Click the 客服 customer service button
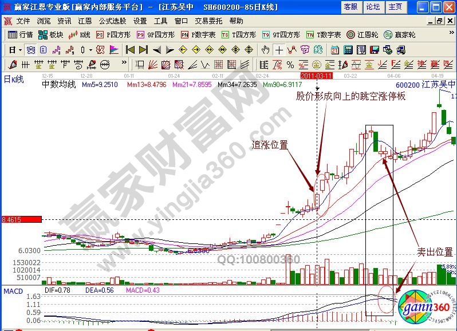The width and height of the screenshot is (457, 331). 350,7
